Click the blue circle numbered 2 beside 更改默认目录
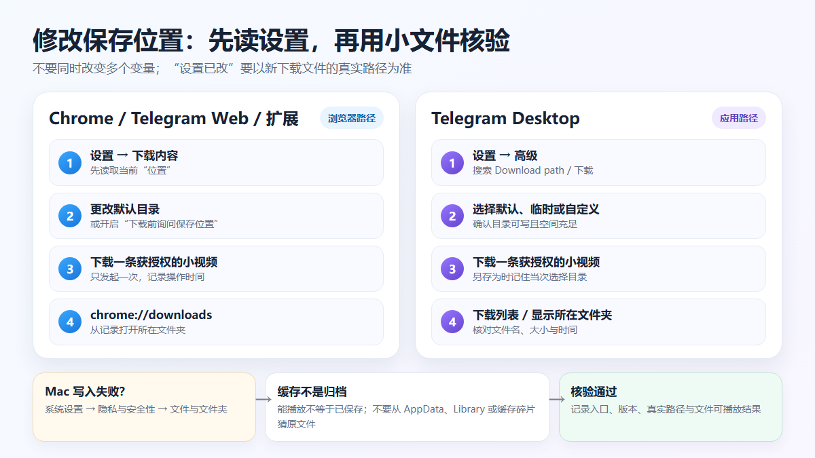 70,216
